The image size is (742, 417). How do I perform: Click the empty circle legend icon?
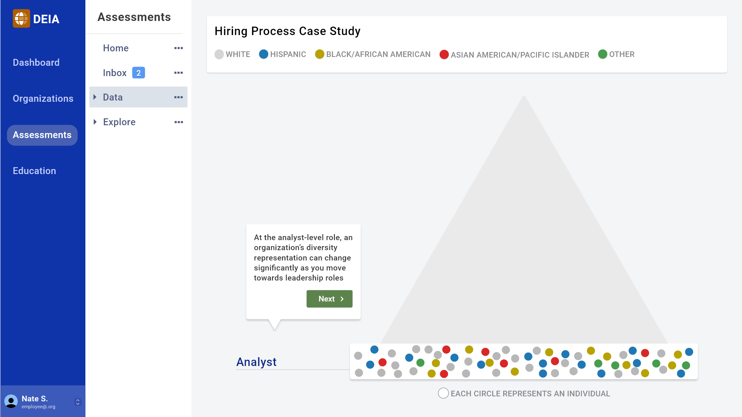click(443, 393)
